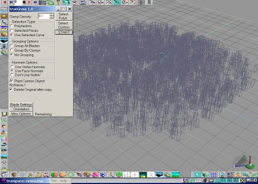Click the START button in trueGrass
The height and width of the screenshot is (184, 258).
63,32
